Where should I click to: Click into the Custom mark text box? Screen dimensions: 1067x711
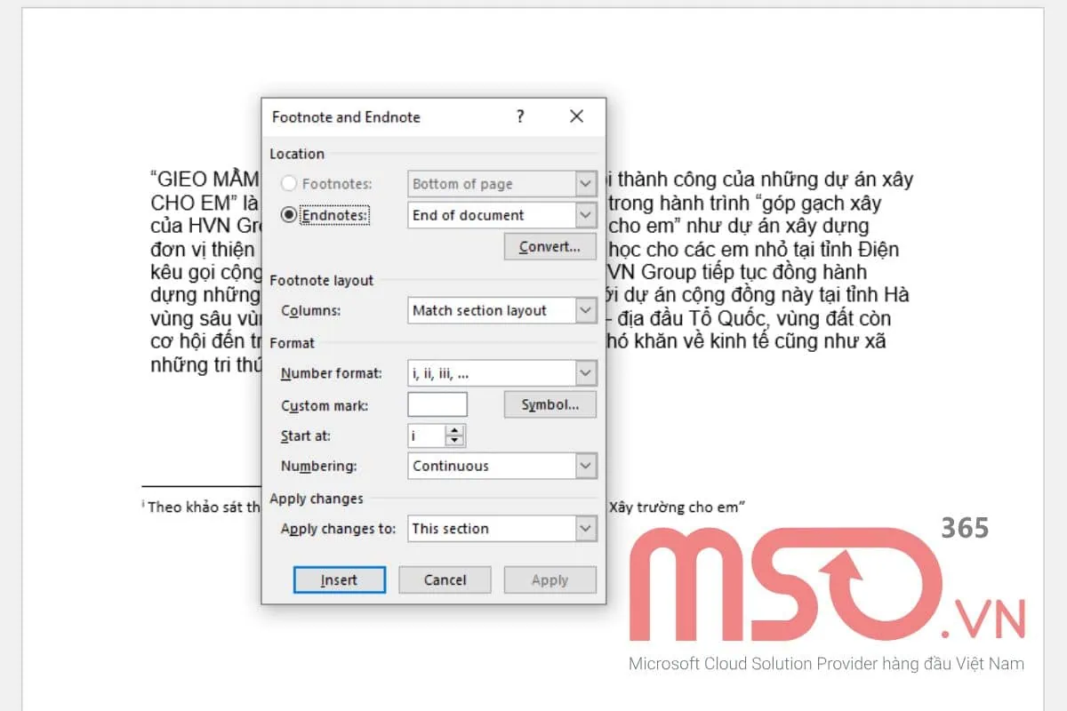pos(437,405)
